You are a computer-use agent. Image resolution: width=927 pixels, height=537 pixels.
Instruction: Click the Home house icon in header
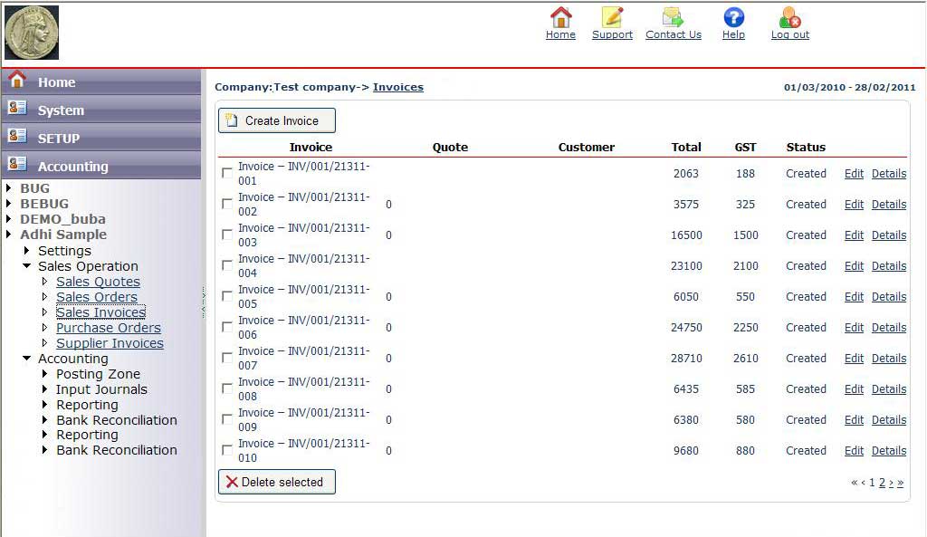(x=560, y=16)
